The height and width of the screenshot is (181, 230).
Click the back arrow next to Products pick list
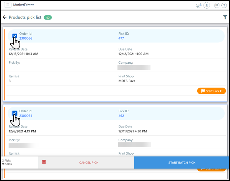(5, 18)
